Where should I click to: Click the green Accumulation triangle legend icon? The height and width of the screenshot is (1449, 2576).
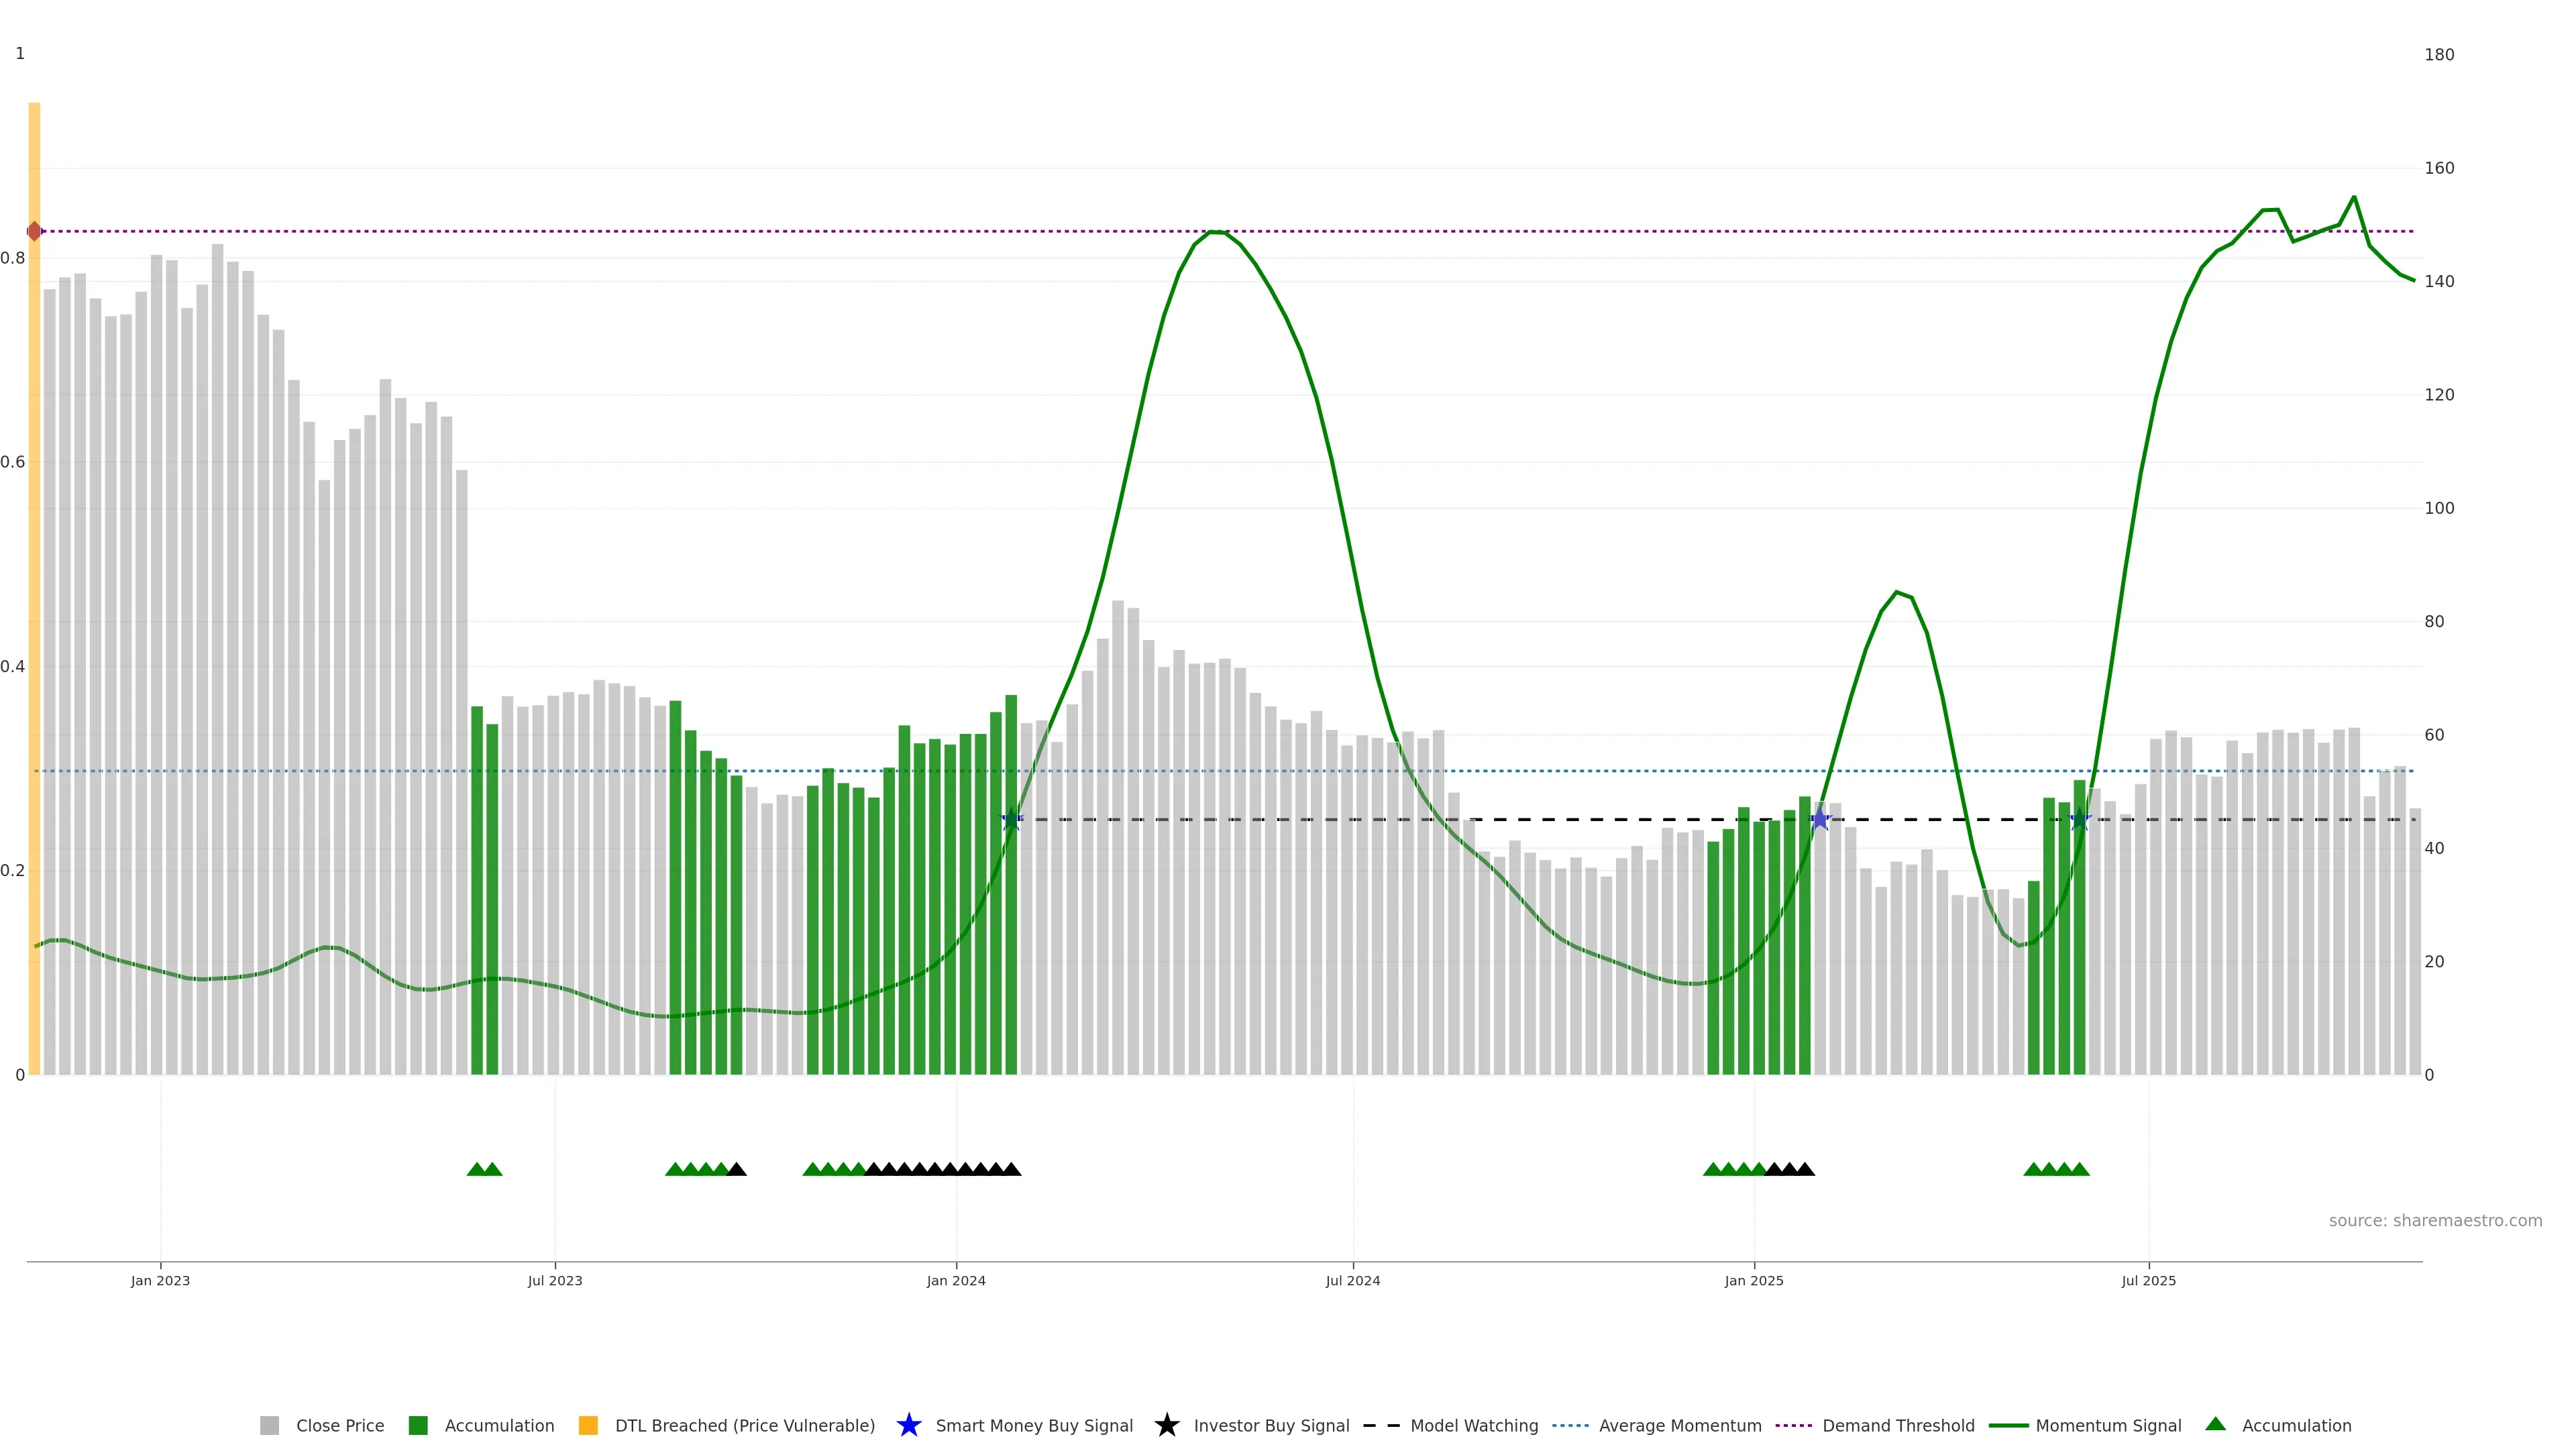coord(2215,1425)
